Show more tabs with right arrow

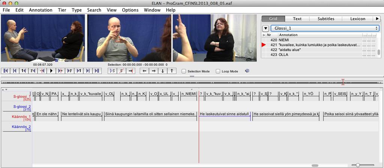(376, 19)
